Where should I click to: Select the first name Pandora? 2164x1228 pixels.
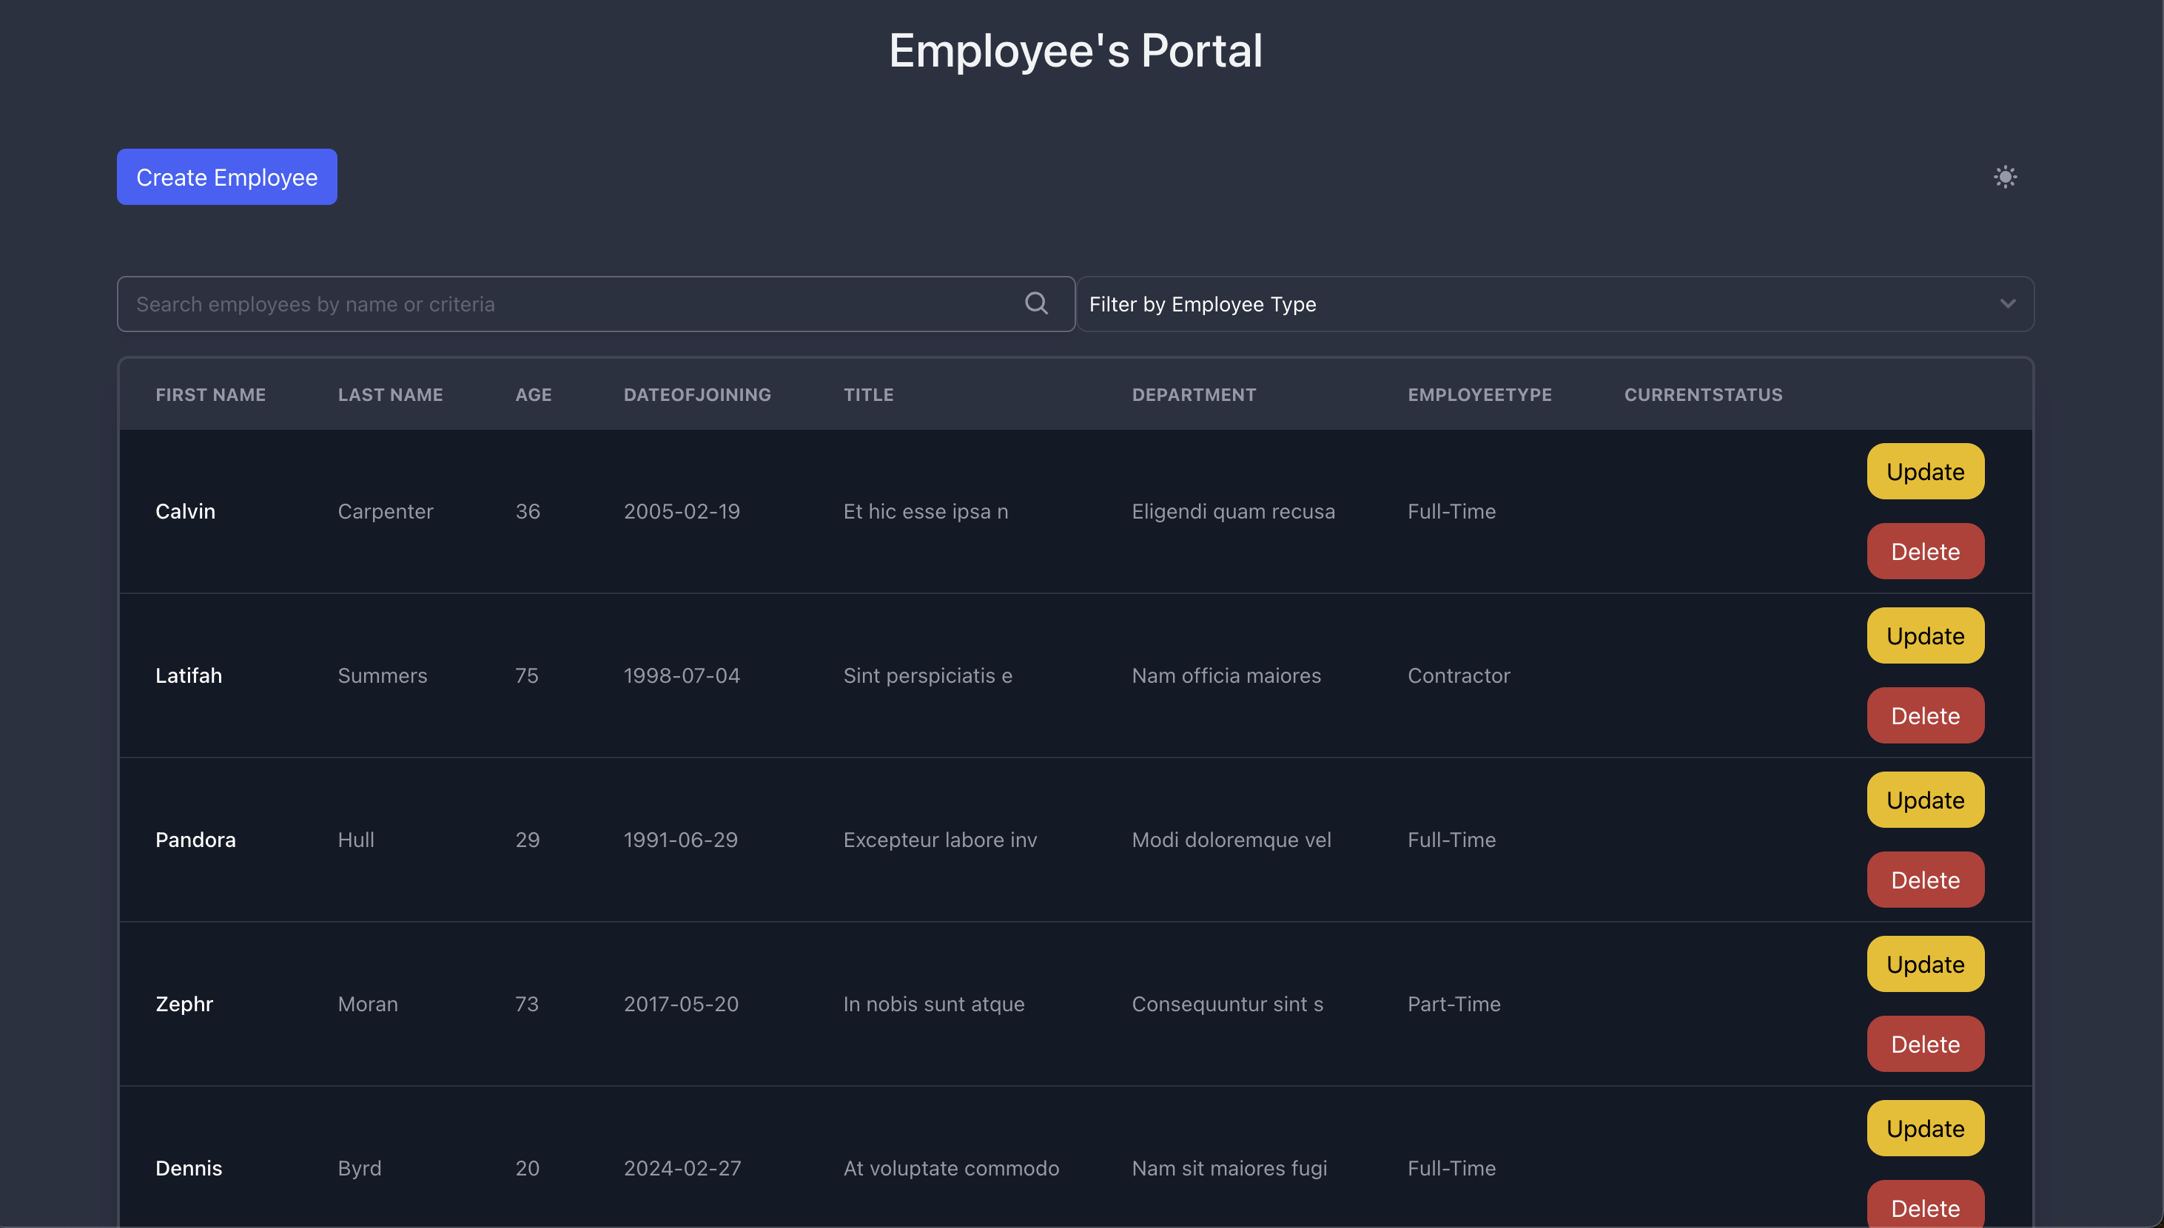click(195, 840)
